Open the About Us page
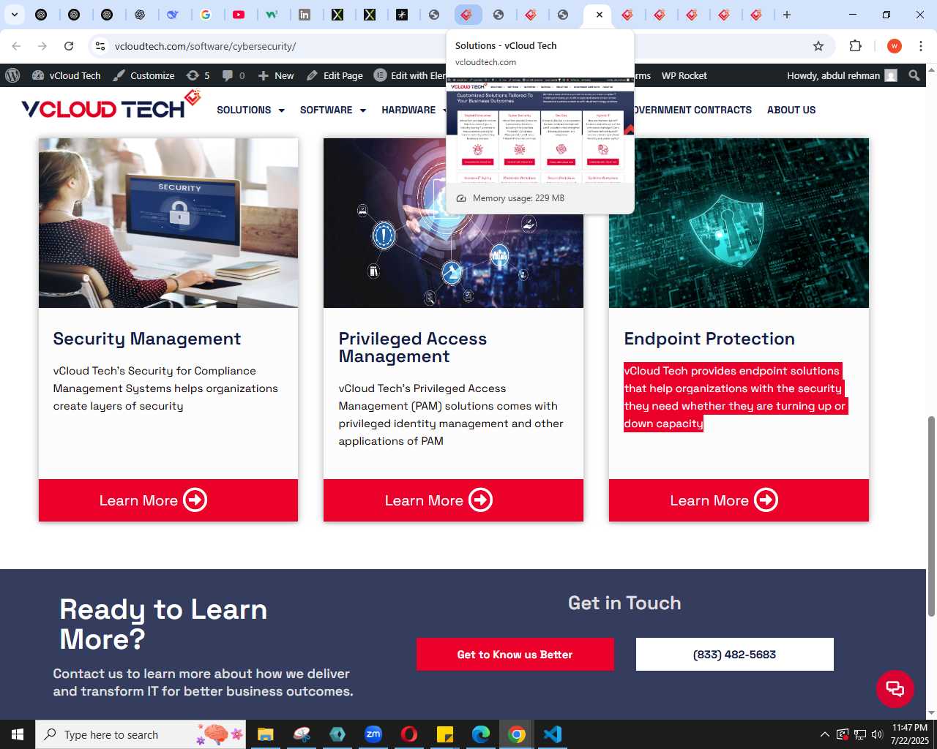 pos(791,110)
